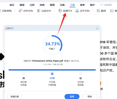The height and width of the screenshot is (99, 117).
Task: Click the 识别表格 recognize table tool
Action: [x=6, y=11]
